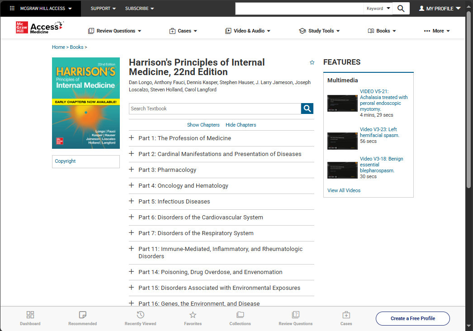Click the page vertical scrollbar thumb
Image resolution: width=473 pixels, height=331 pixels.
[x=468, y=99]
